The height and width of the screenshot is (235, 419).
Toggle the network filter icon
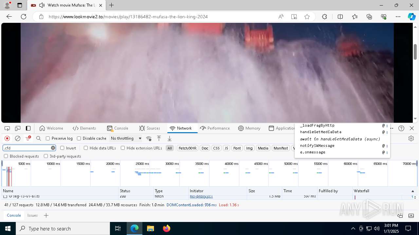pos(28,138)
